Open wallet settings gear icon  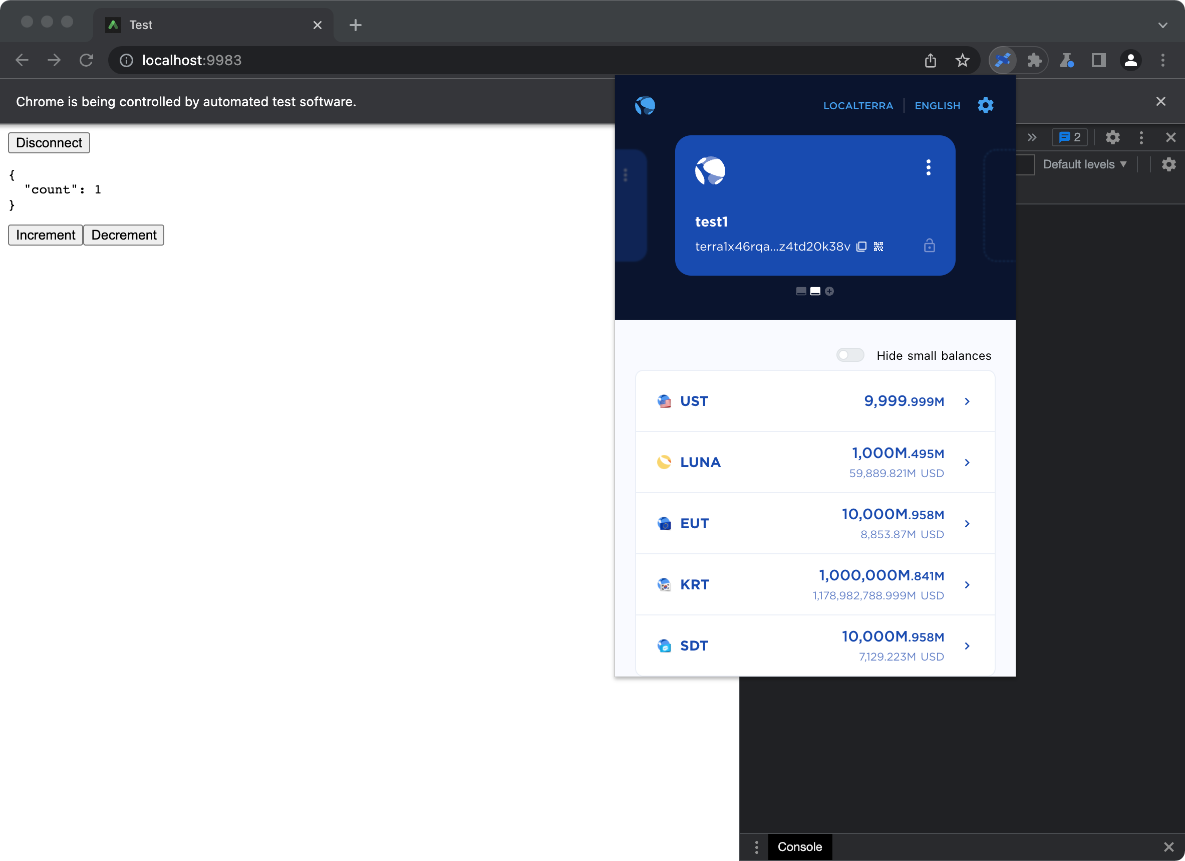tap(985, 106)
